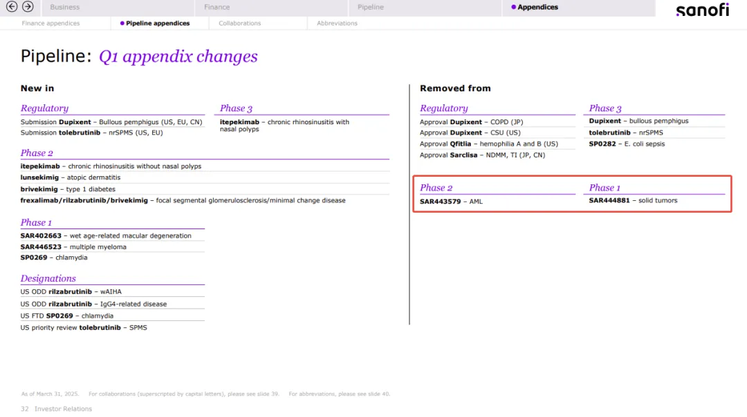Click the abbreviations slide 40 footnote
Screen dimensions: 747x417
pos(340,394)
